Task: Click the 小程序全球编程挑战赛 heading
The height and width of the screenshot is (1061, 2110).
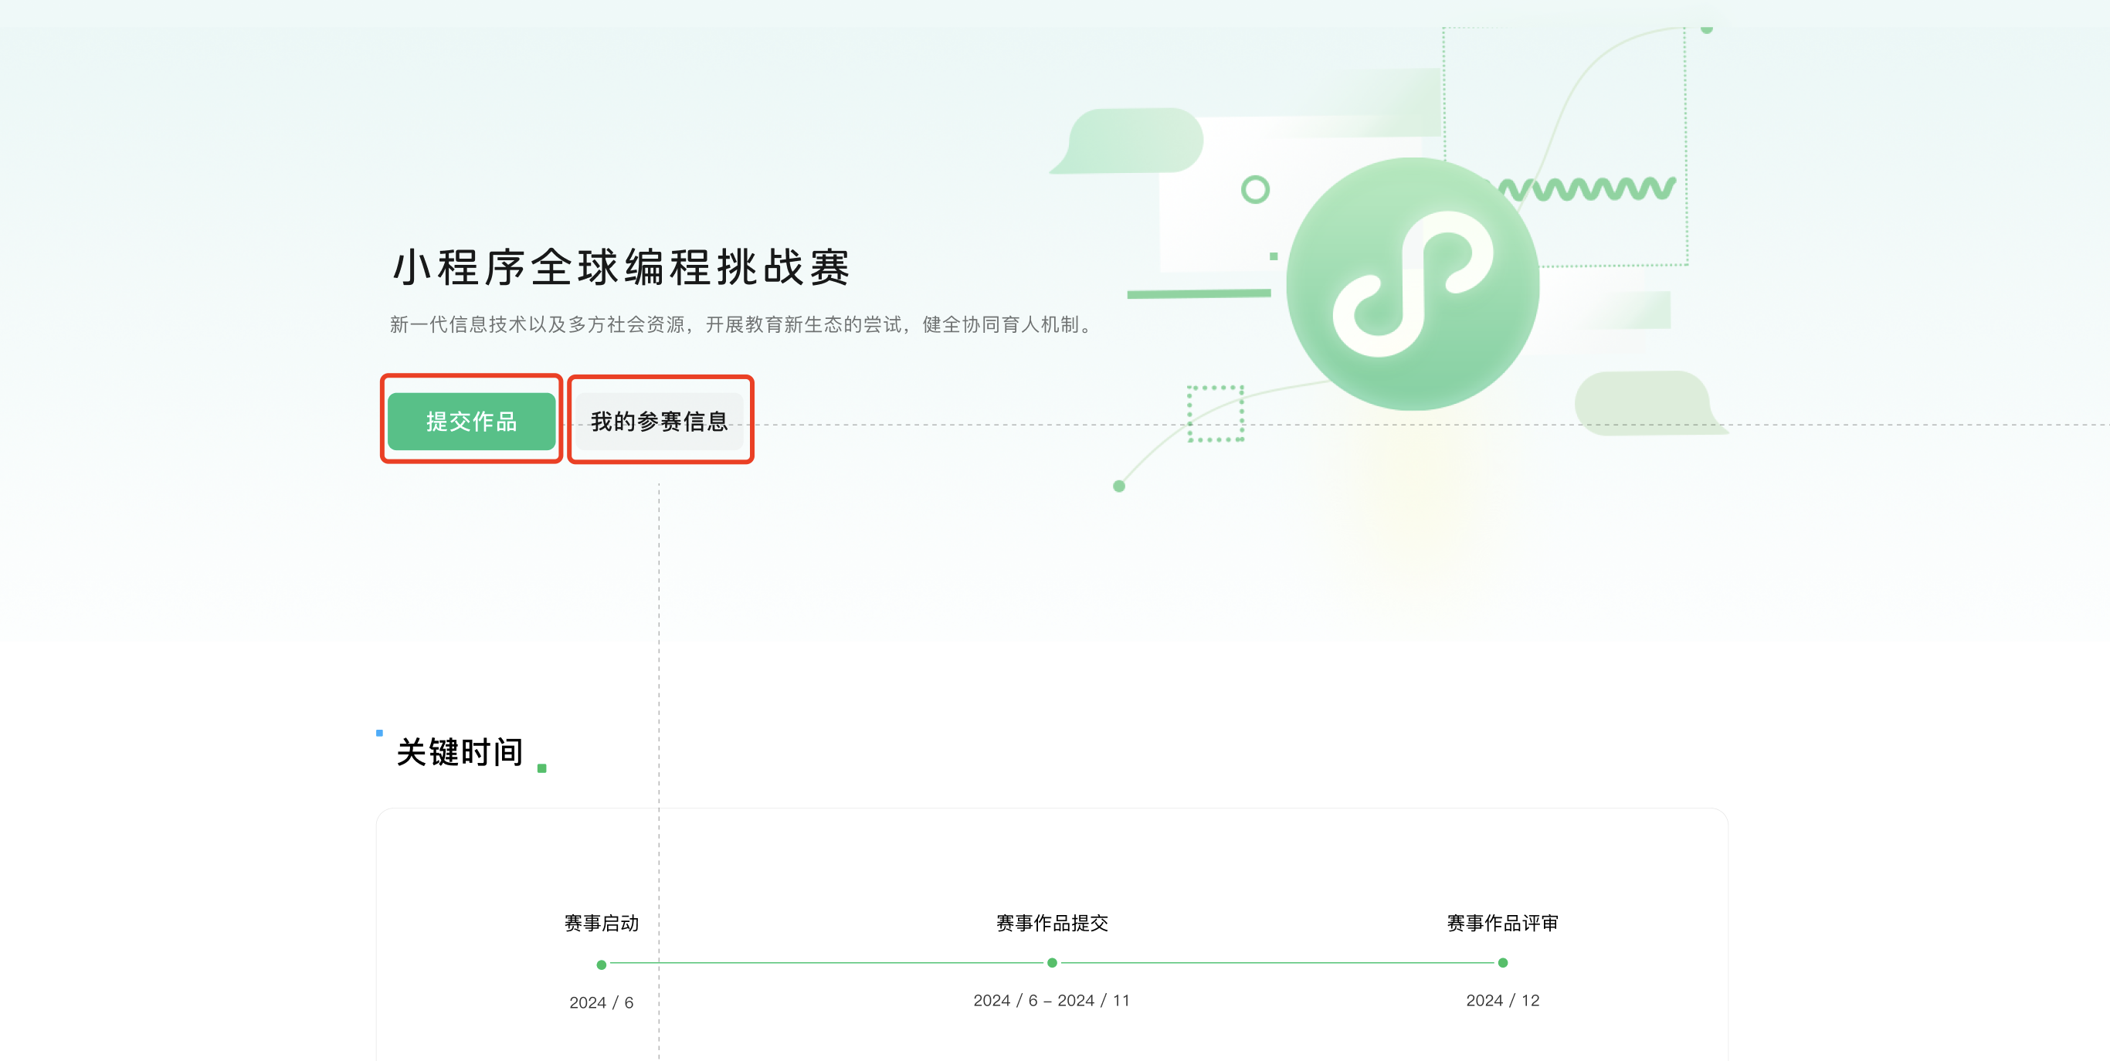Action: [x=622, y=268]
